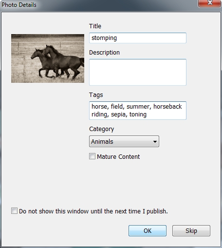Click the 'Mature Content' label text

118,157
